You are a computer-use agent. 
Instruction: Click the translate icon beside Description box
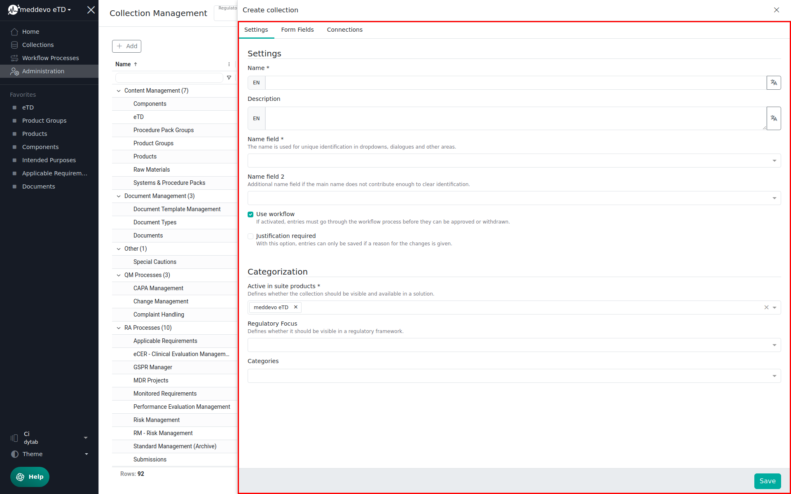[x=774, y=119]
